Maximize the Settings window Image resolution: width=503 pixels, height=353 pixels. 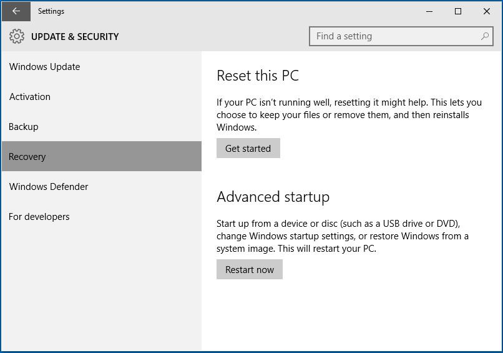pos(458,11)
